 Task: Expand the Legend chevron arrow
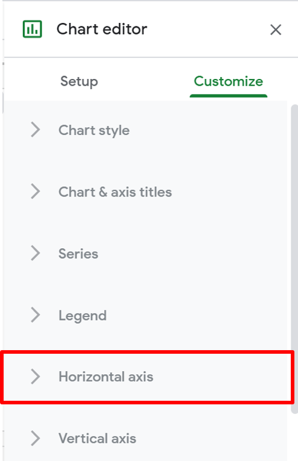coord(36,315)
